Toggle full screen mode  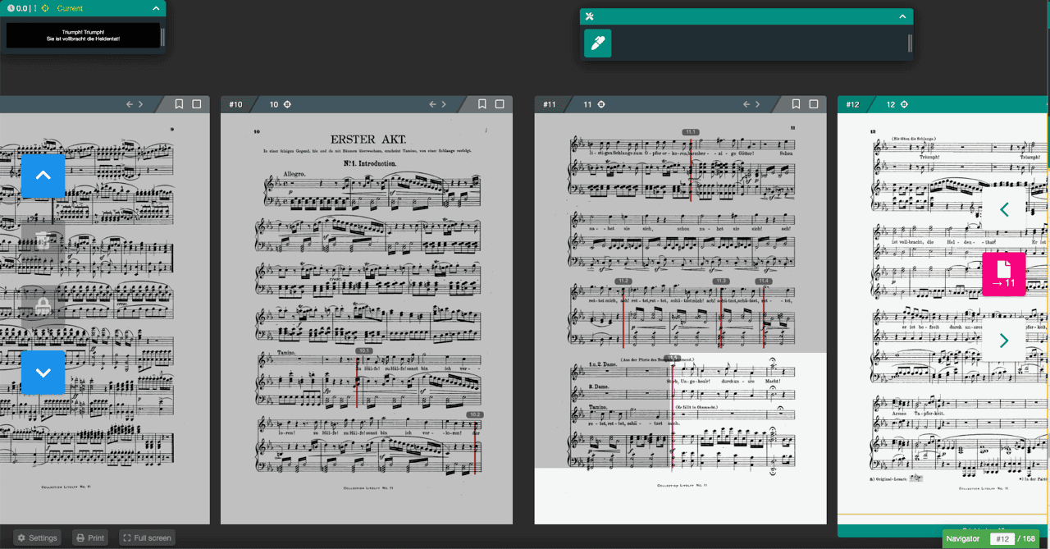147,538
